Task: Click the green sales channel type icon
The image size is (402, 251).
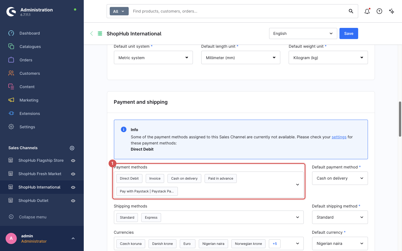Action: click(x=100, y=33)
